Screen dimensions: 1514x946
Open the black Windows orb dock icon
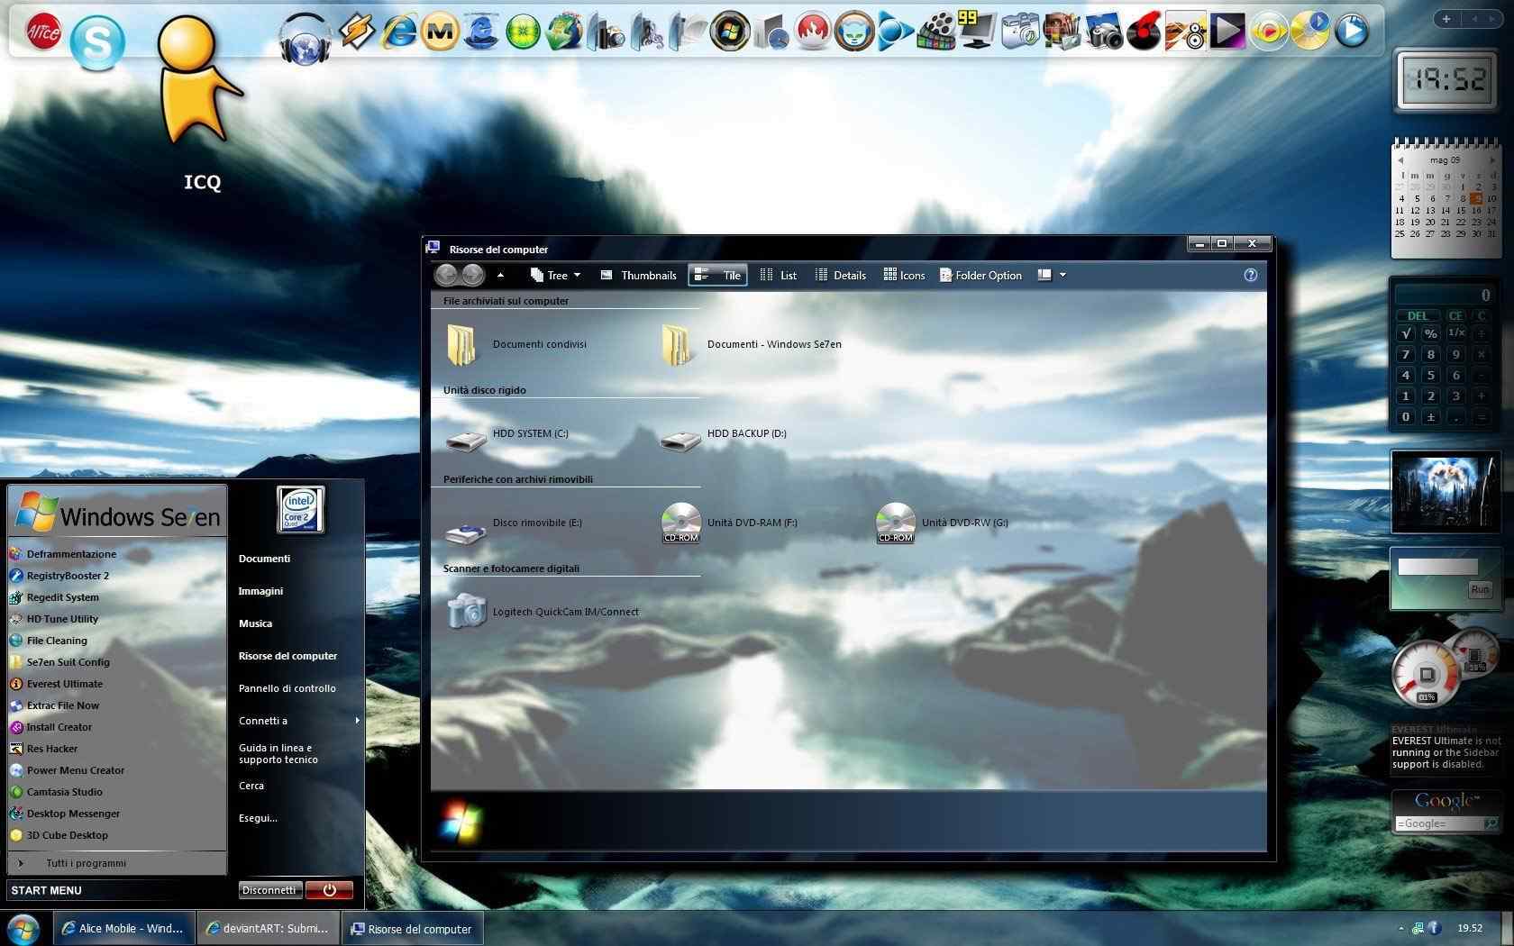click(730, 32)
